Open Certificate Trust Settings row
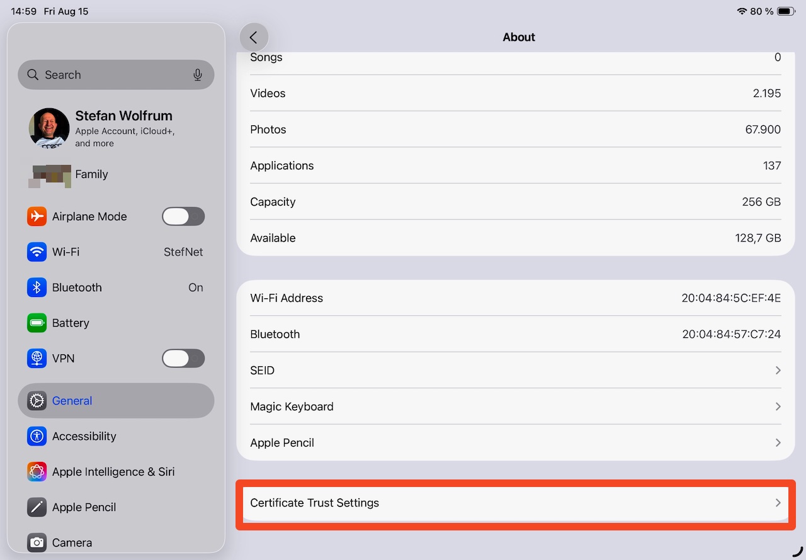806x560 pixels. [x=515, y=503]
